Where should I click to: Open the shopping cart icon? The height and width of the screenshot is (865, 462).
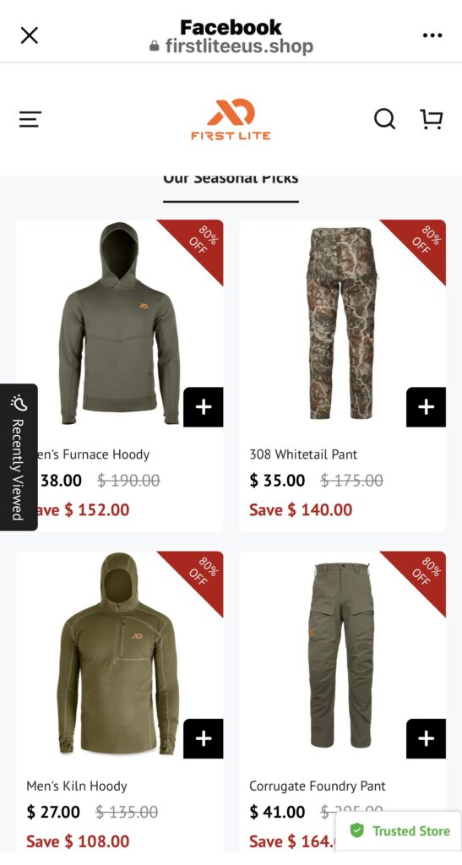point(431,119)
